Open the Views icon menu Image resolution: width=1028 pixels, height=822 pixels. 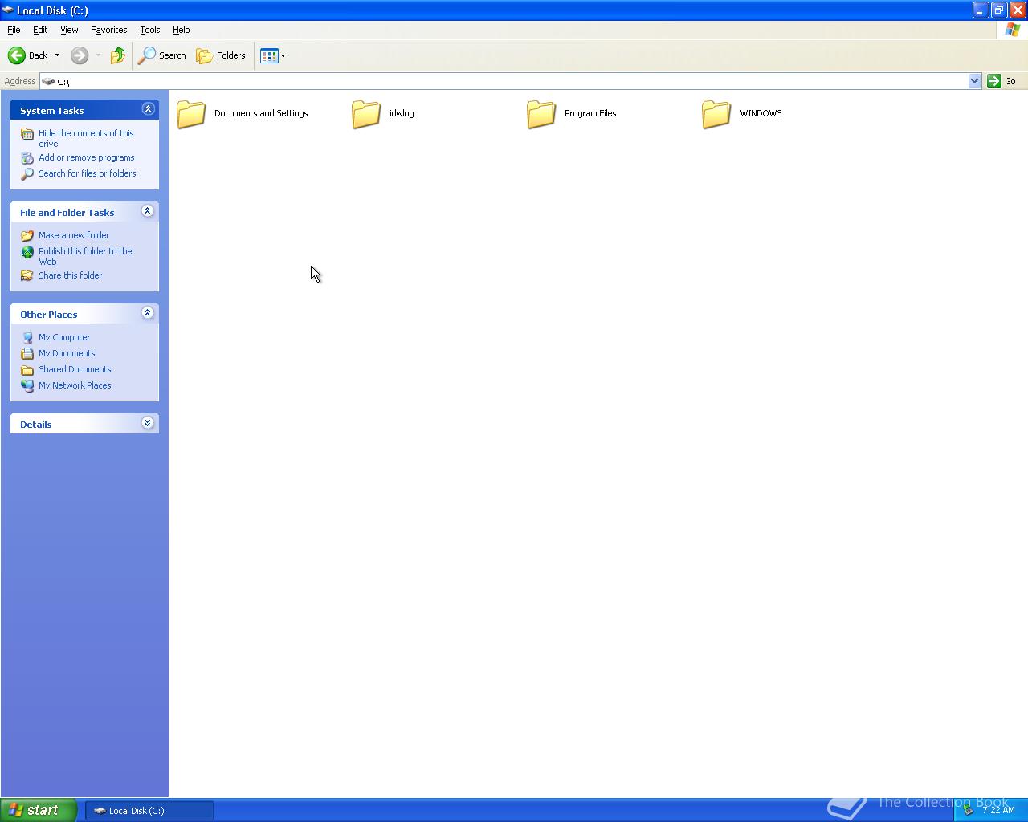(273, 55)
